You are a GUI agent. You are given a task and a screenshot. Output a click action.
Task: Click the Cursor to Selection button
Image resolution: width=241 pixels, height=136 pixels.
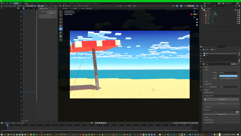point(47,15)
